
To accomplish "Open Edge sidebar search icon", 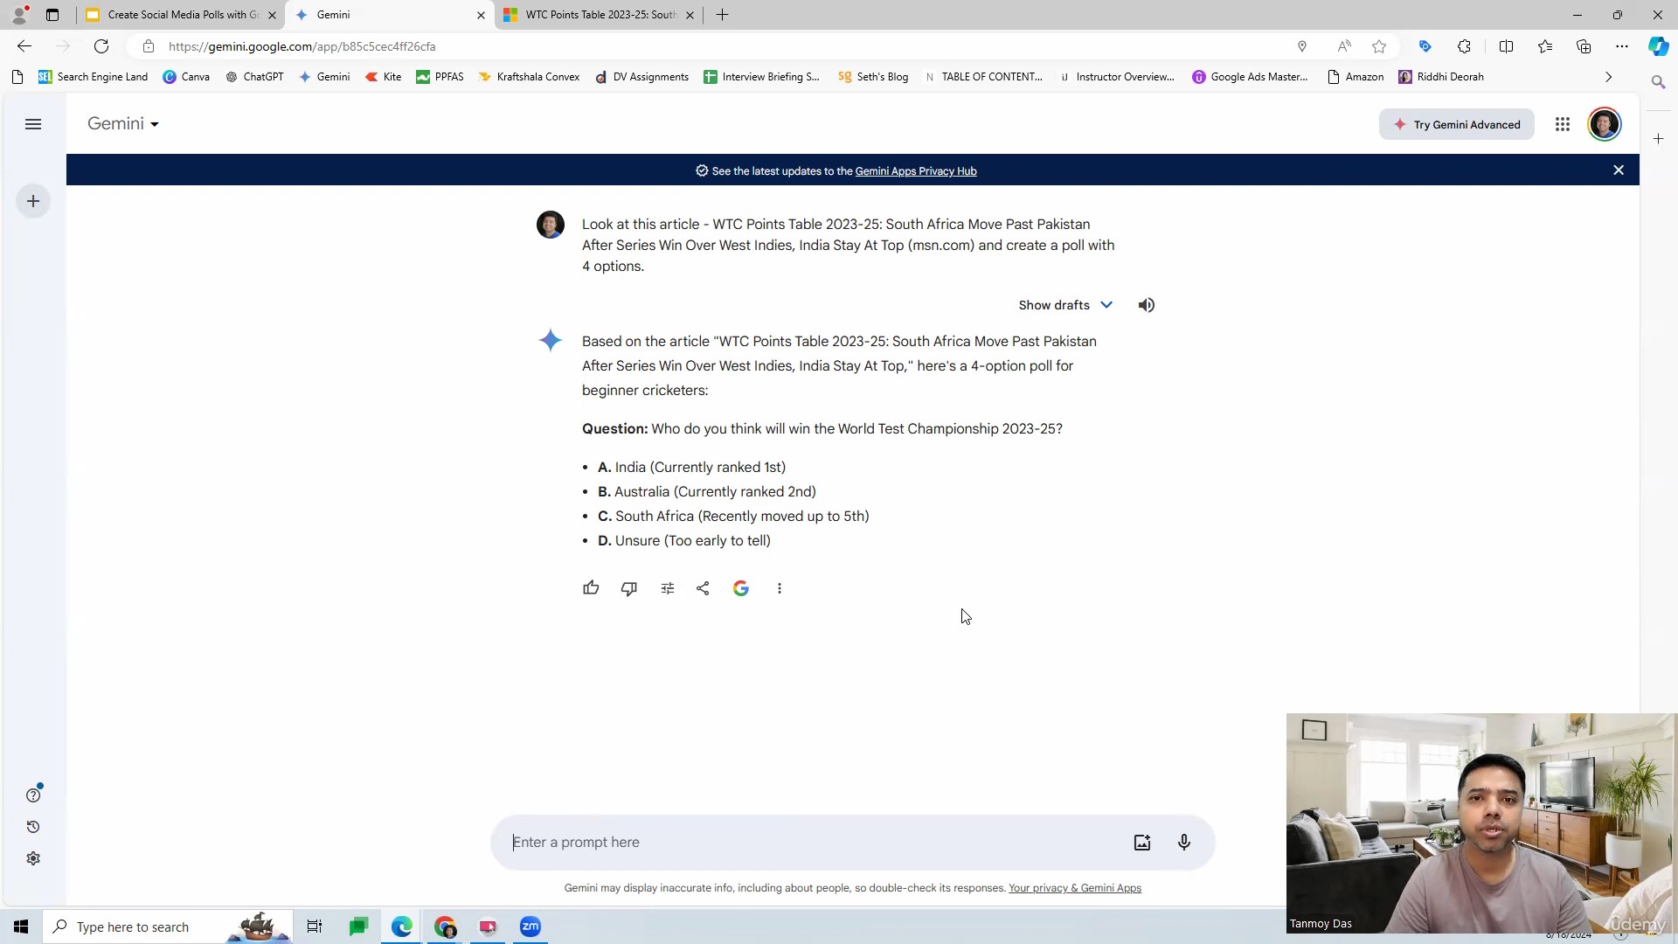I will pos(1658,81).
